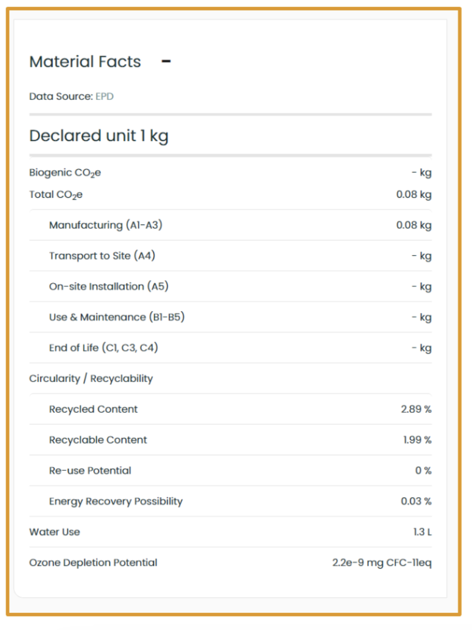Collapse the Material Facts section
The image size is (472, 630).
[166, 61]
